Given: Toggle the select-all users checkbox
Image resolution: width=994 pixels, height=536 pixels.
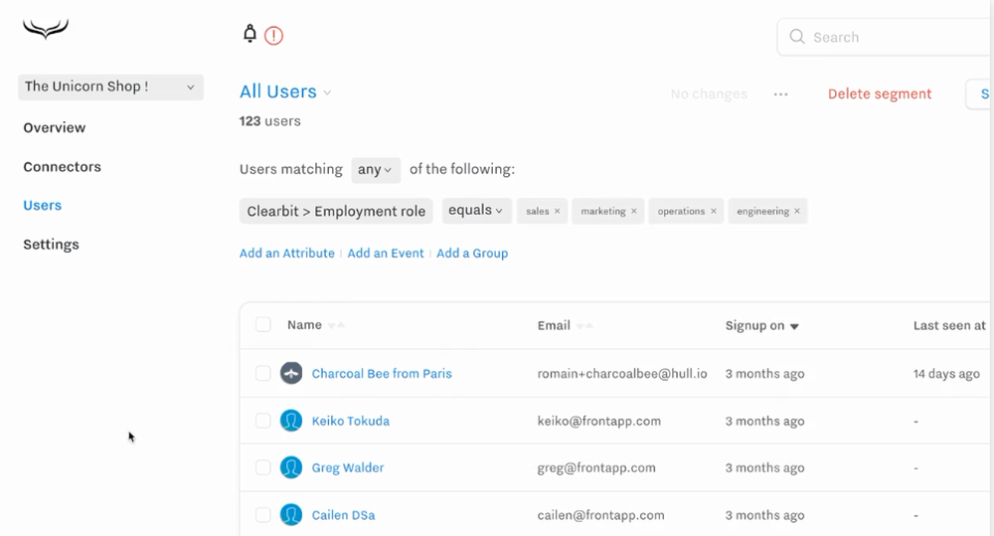Looking at the screenshot, I should pyautogui.click(x=263, y=325).
